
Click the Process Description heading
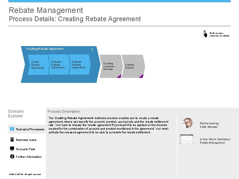tap(64, 111)
